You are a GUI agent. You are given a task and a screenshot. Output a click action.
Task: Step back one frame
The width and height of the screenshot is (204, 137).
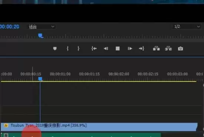pyautogui.click(x=106, y=49)
